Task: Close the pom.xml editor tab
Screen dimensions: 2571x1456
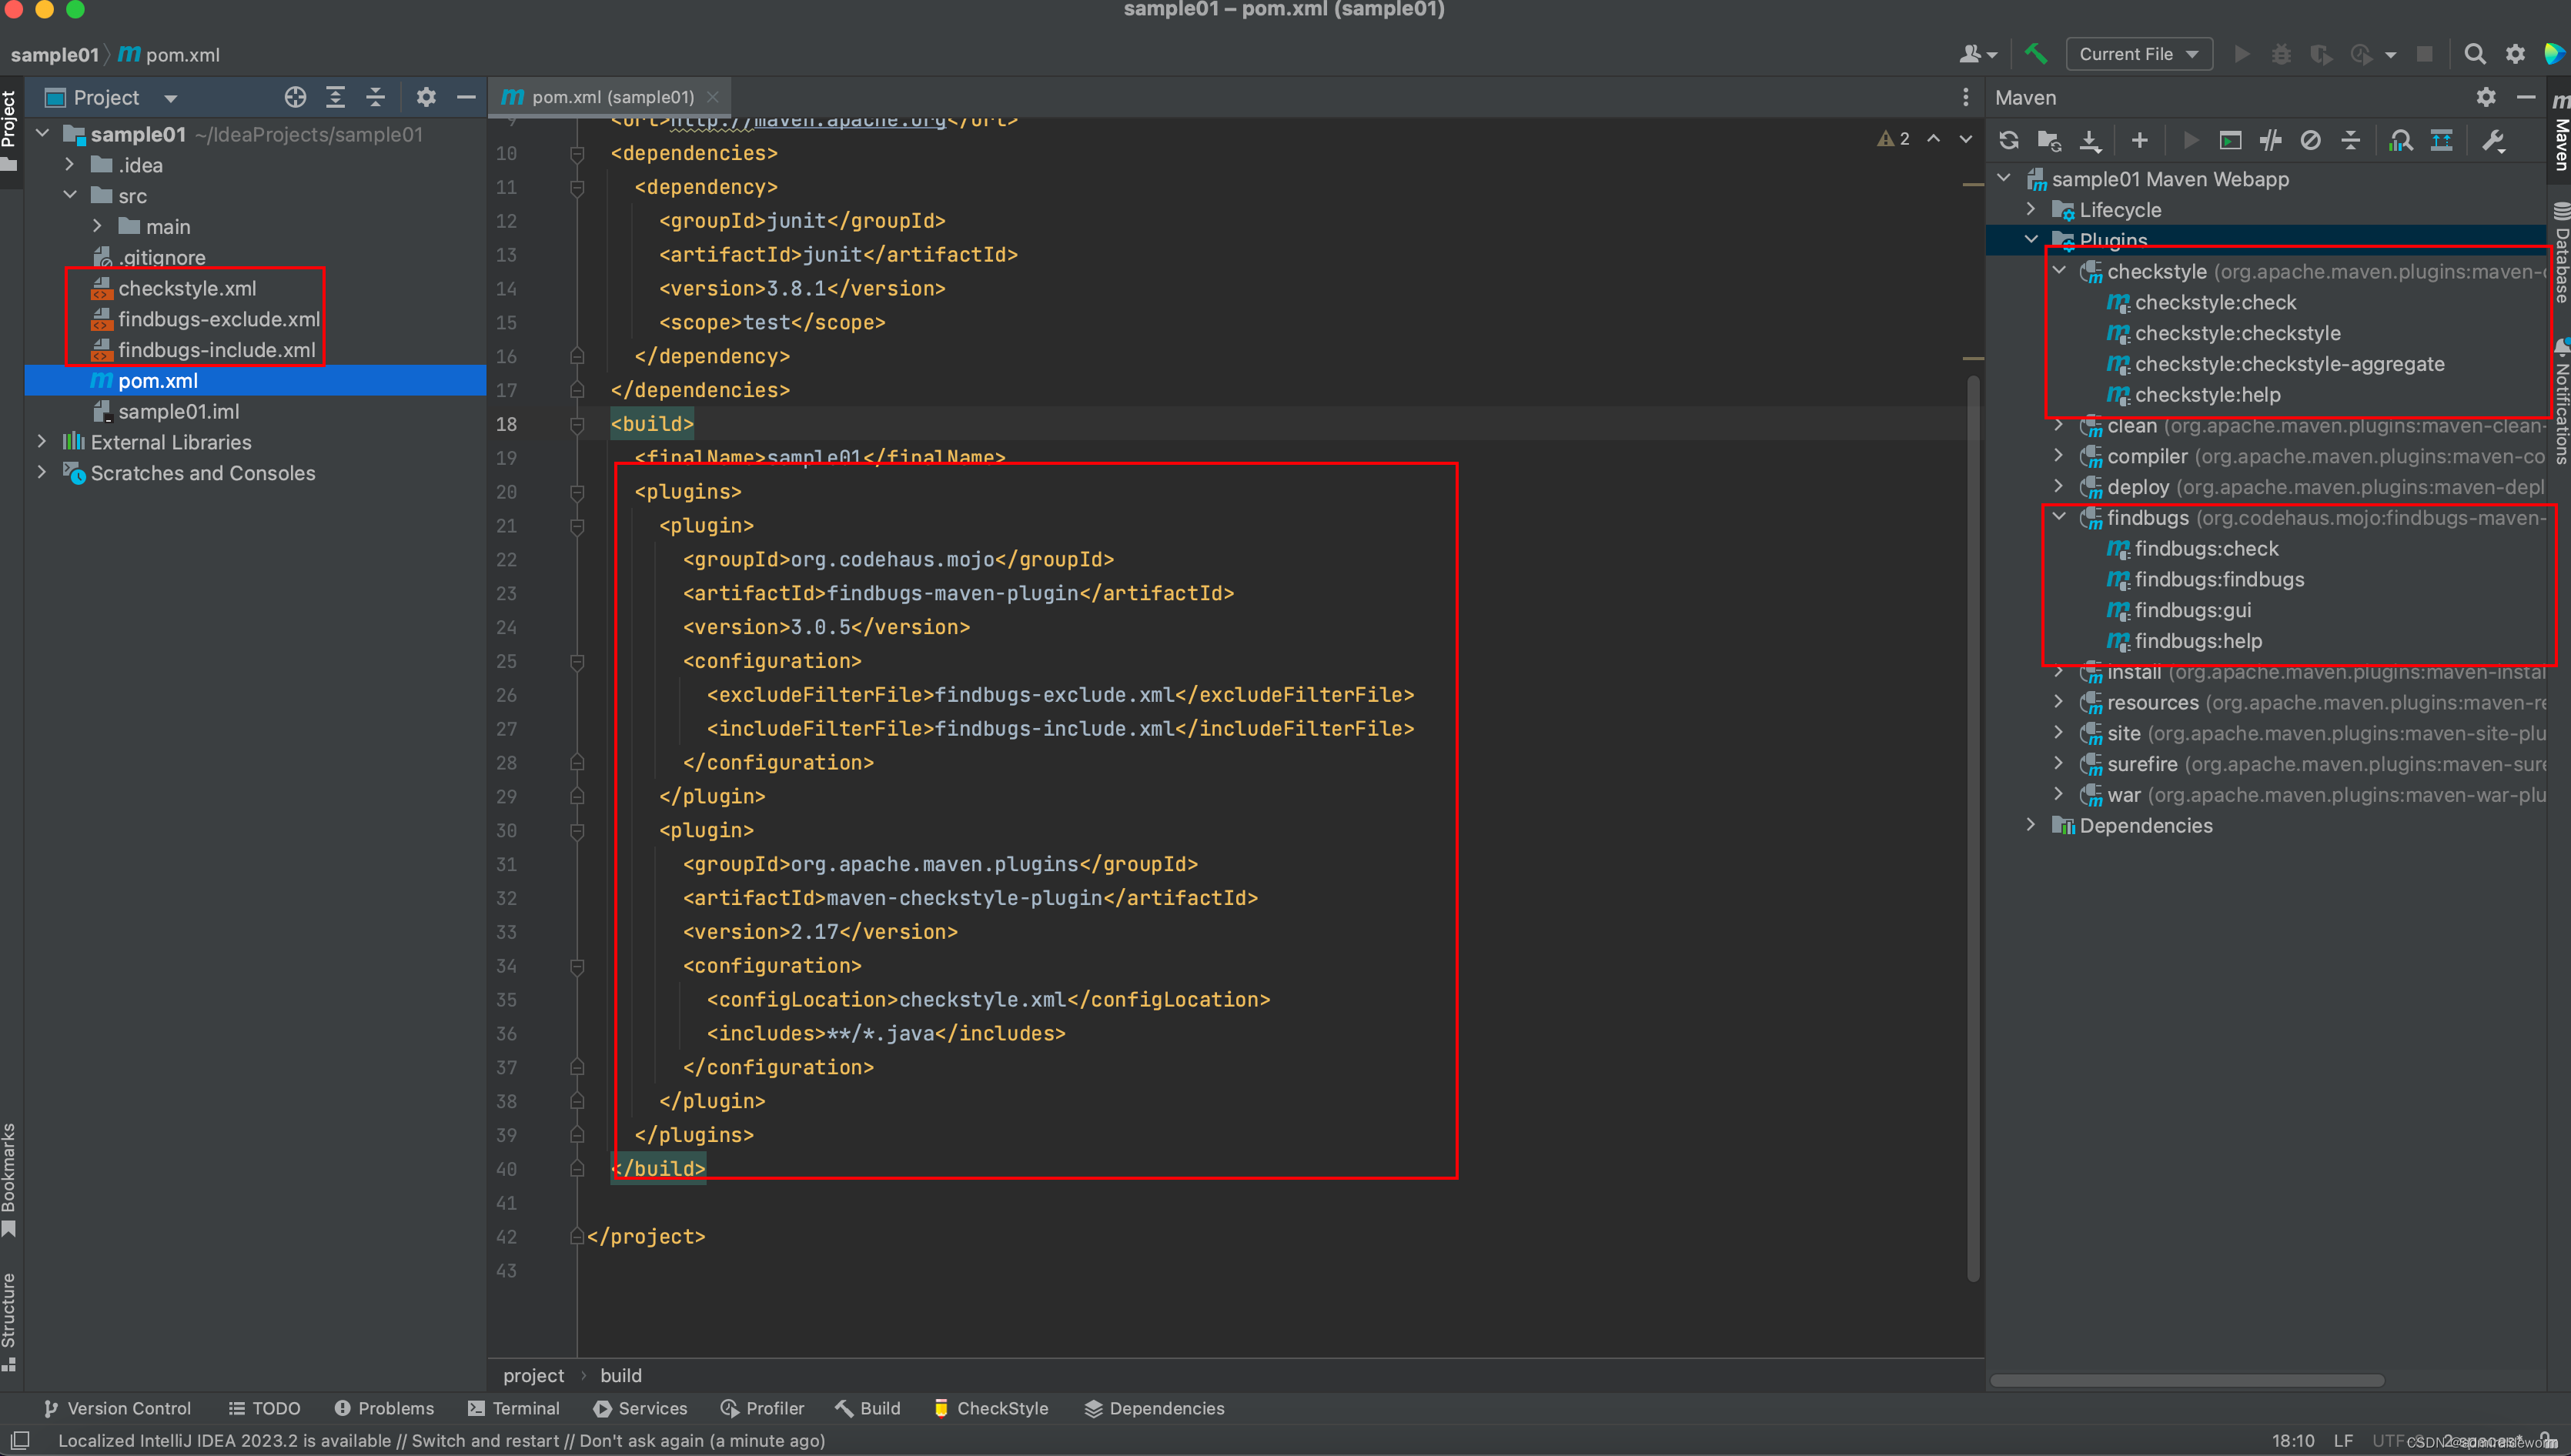Action: pos(712,97)
